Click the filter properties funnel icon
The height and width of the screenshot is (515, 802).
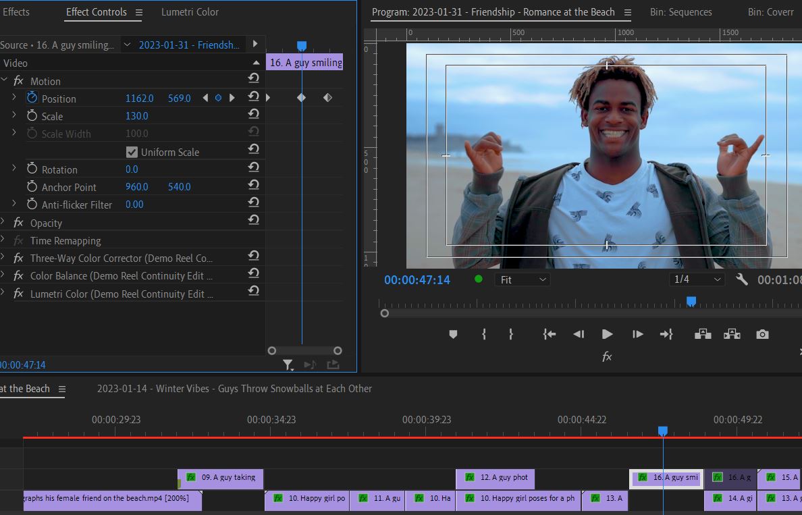click(288, 364)
